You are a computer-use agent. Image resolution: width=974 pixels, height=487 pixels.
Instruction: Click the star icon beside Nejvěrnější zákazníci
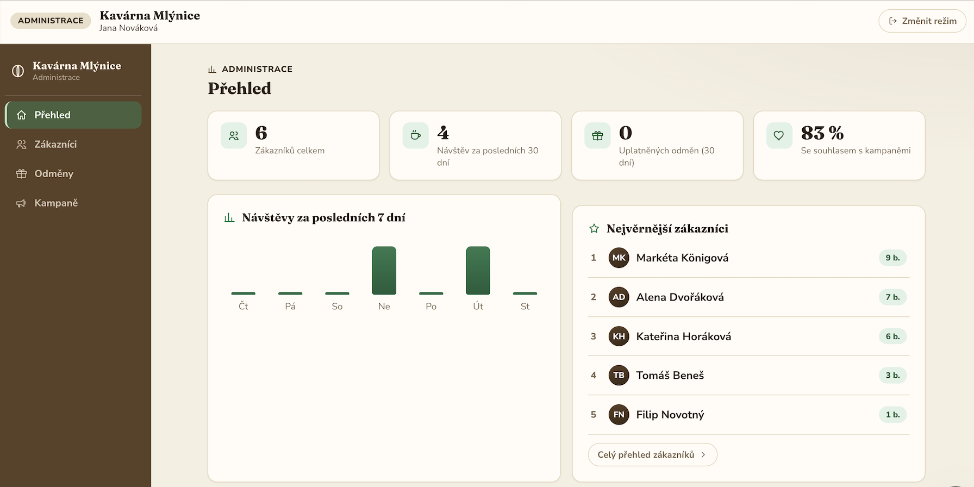594,229
